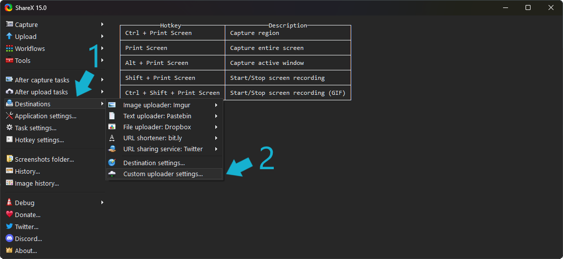Expand the After upload tasks arrow
Image resolution: width=563 pixels, height=259 pixels.
(102, 92)
